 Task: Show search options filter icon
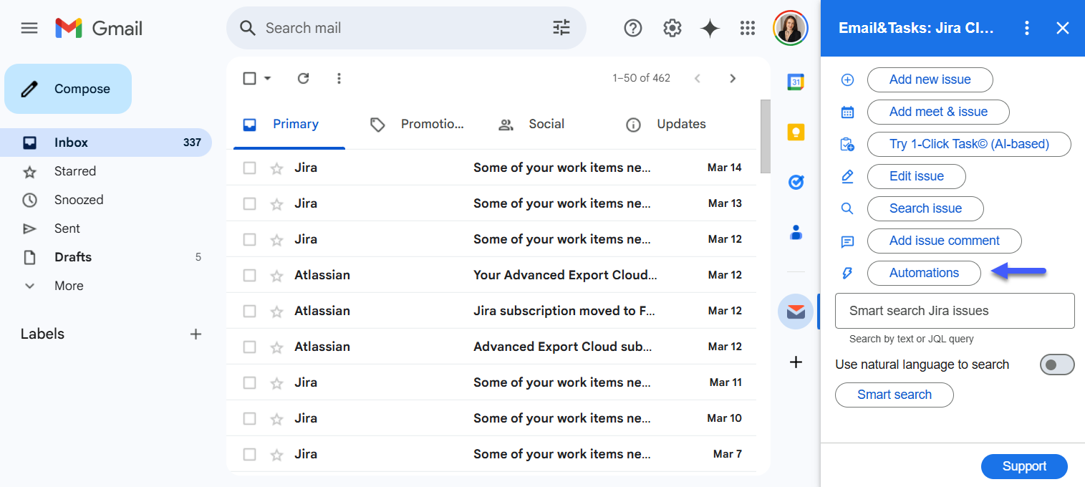pos(561,28)
